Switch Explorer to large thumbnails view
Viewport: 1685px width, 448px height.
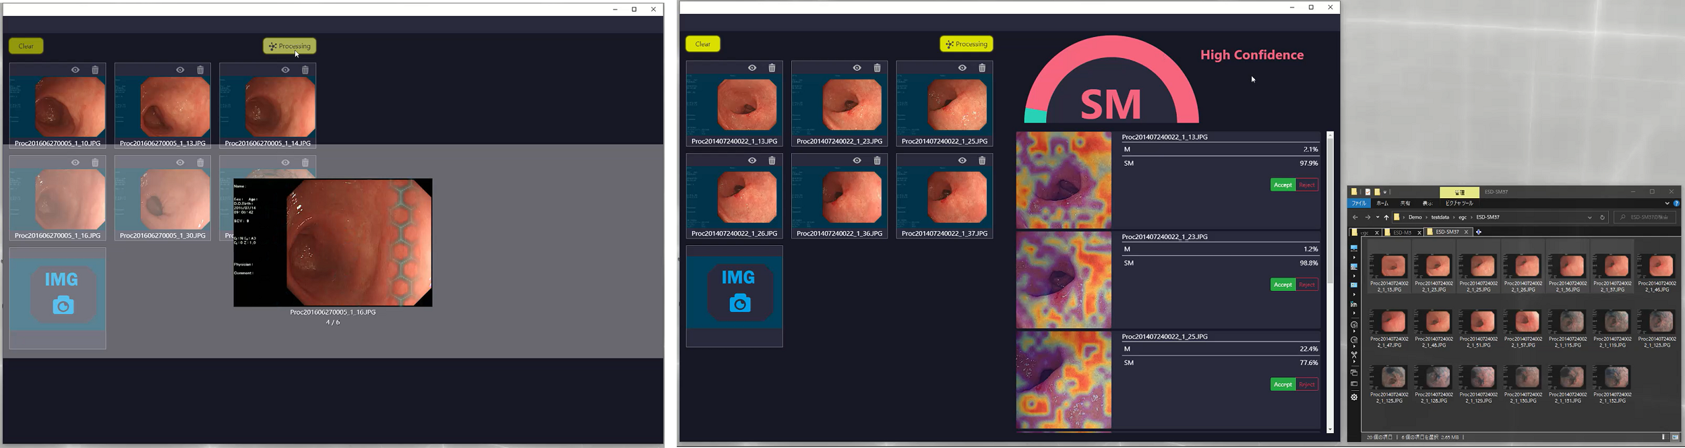(1676, 437)
